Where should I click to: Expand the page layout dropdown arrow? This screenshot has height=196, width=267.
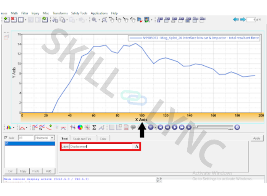click(x=26, y=20)
